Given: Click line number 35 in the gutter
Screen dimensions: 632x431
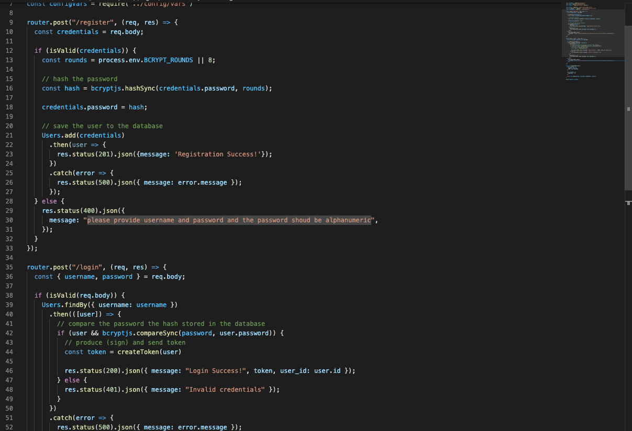Looking at the screenshot, I should pyautogui.click(x=9, y=267).
